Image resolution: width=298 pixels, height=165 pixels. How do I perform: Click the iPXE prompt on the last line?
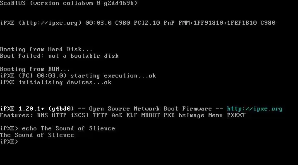tap(9, 141)
